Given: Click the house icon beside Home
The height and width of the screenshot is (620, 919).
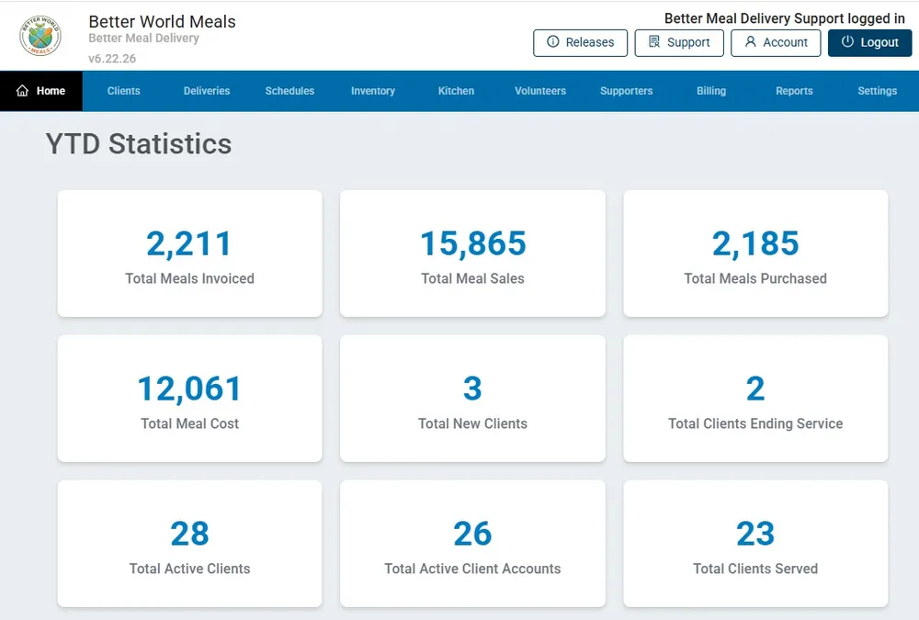Looking at the screenshot, I should click(x=22, y=90).
